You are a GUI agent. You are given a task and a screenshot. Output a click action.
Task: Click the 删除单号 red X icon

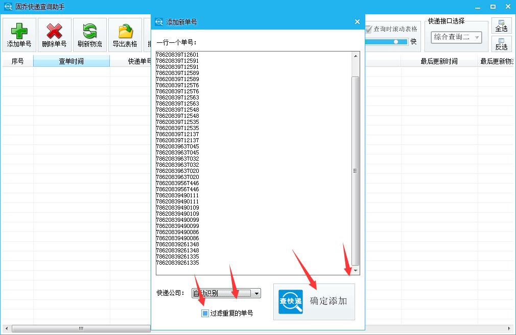54,31
